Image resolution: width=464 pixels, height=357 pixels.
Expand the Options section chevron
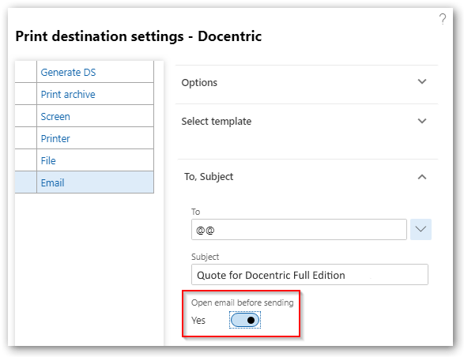coord(422,81)
